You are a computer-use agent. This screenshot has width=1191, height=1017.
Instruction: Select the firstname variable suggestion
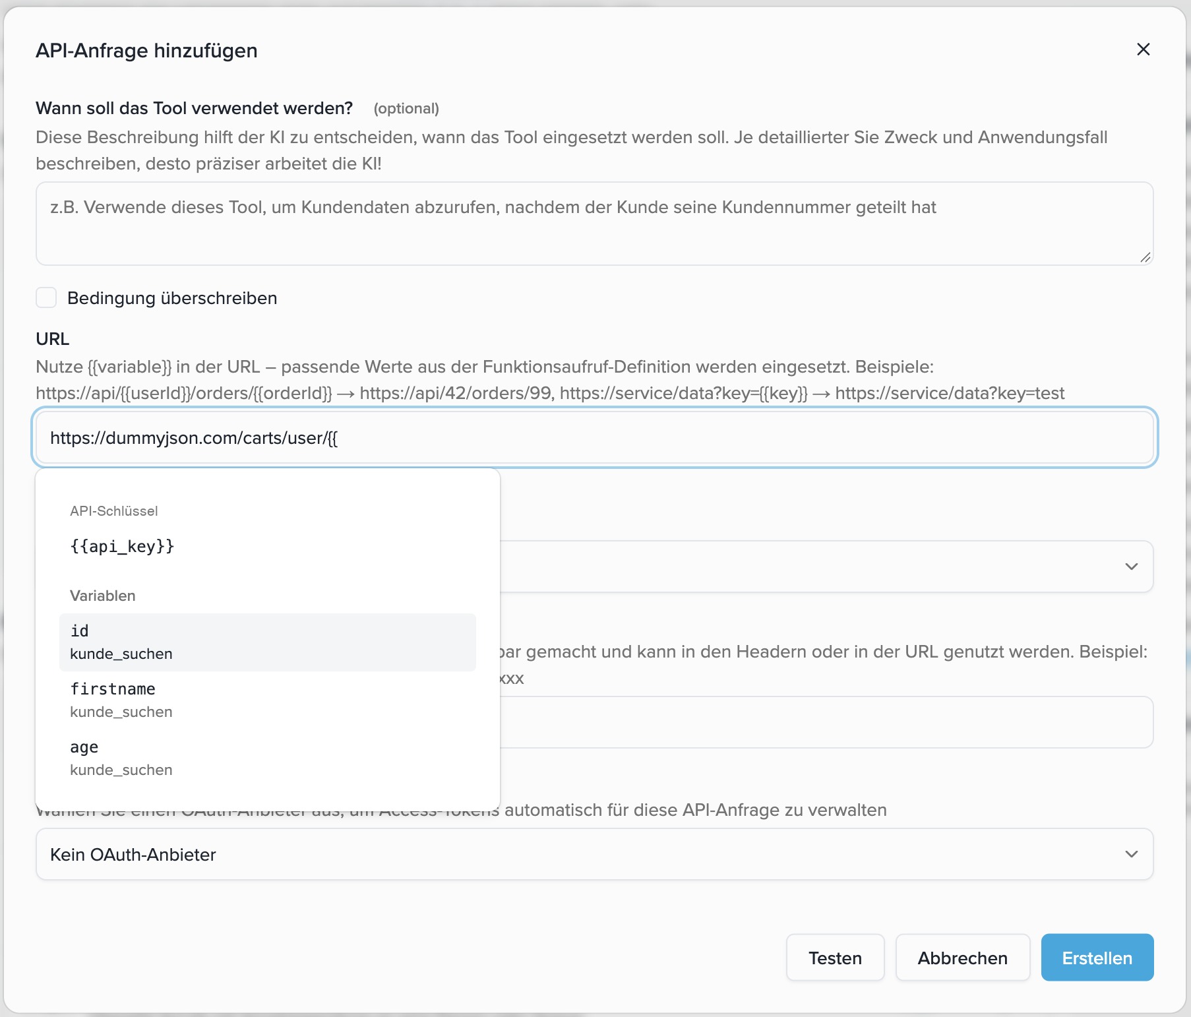pos(267,700)
